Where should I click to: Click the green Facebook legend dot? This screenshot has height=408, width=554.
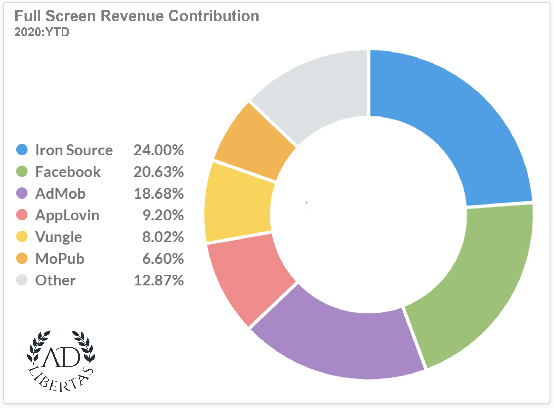point(22,171)
